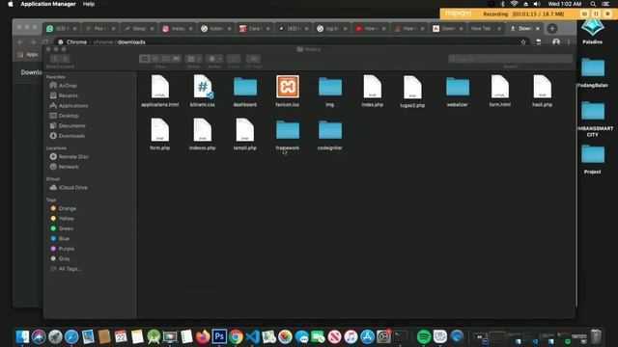
Task: Switch Finder to column view
Action: tap(166, 59)
